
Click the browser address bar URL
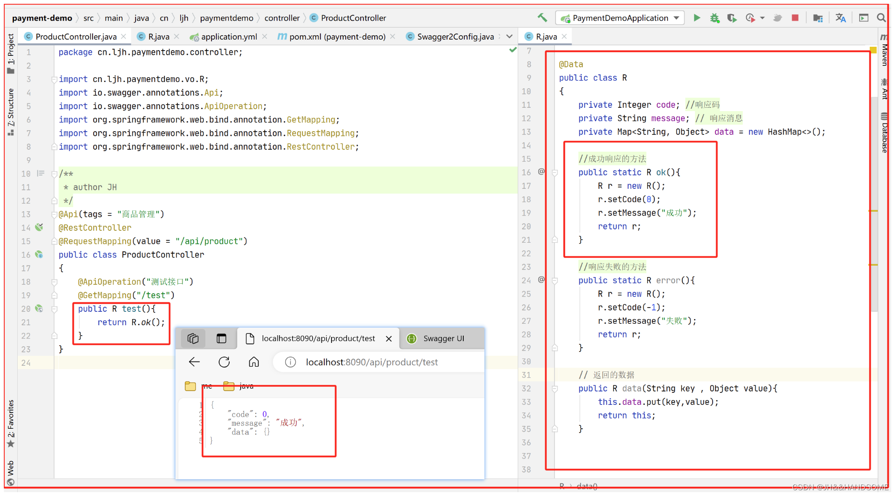click(372, 362)
